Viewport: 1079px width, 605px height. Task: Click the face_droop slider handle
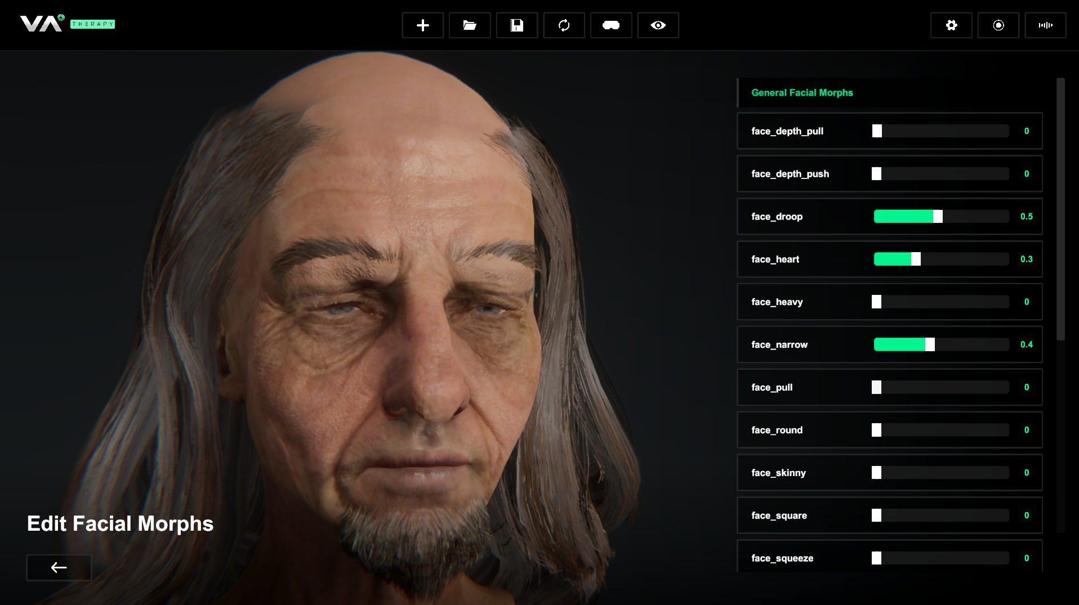tap(938, 217)
